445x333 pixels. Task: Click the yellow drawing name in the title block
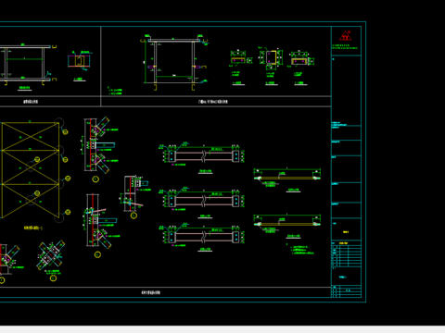point(346,232)
